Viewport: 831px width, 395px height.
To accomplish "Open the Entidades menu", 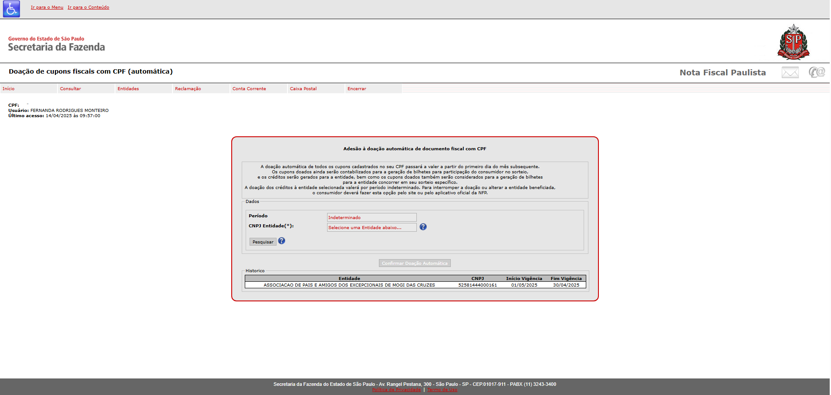I will [x=128, y=89].
